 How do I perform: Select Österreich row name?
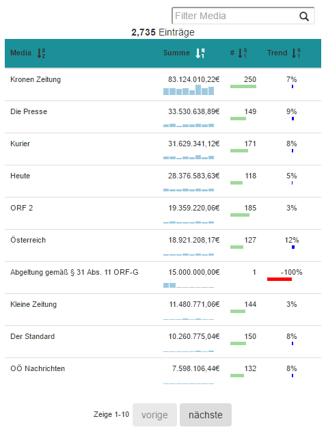point(28,240)
